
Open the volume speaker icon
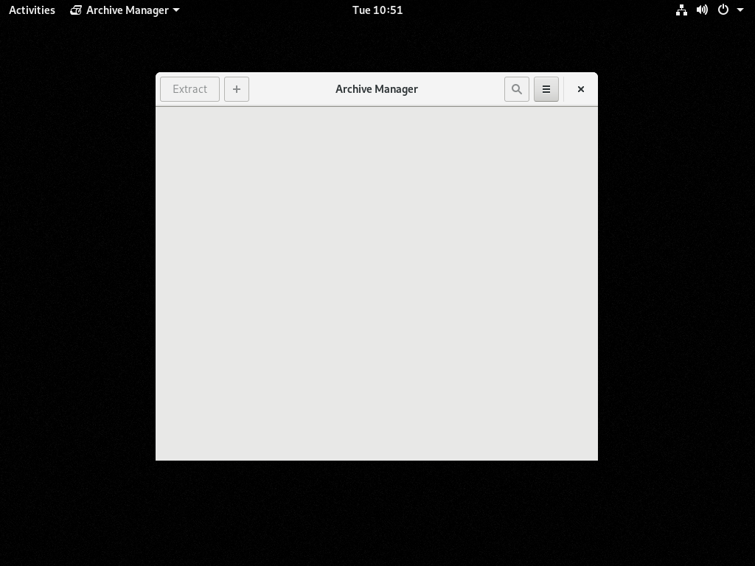pos(702,10)
